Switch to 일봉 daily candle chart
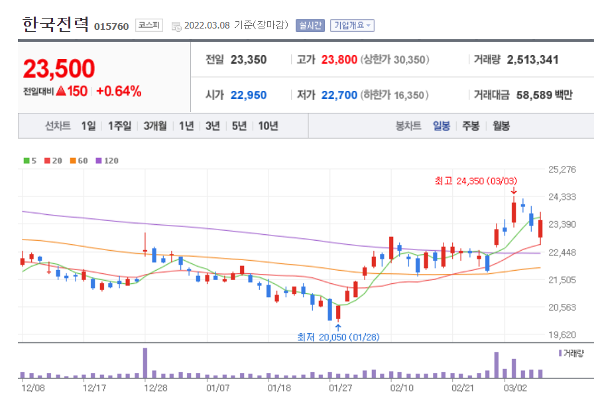Image resolution: width=594 pixels, height=408 pixels. coord(442,125)
